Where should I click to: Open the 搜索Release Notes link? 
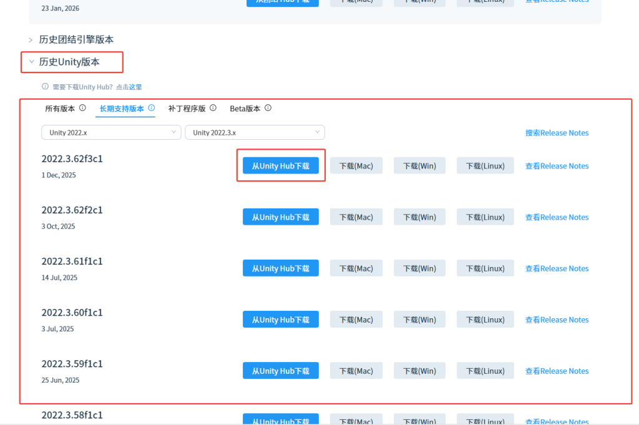coord(557,132)
